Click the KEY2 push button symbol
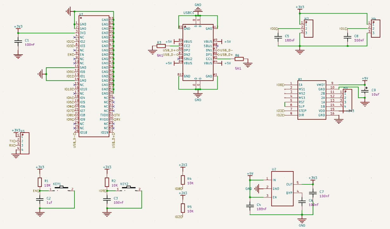The width and height of the screenshot is (390, 229). point(129,189)
